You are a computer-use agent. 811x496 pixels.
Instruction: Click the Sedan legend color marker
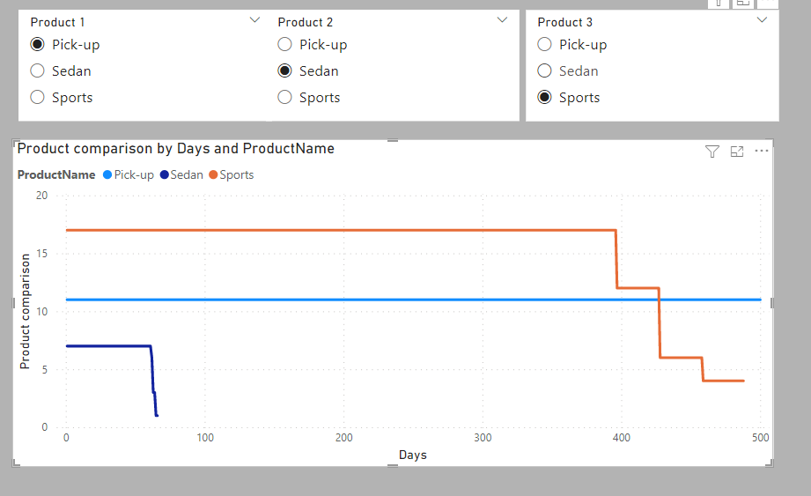pyautogui.click(x=165, y=174)
